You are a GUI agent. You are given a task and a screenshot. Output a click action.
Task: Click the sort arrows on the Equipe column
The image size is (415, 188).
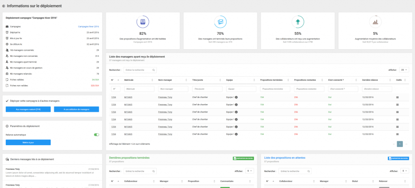coord(254,80)
